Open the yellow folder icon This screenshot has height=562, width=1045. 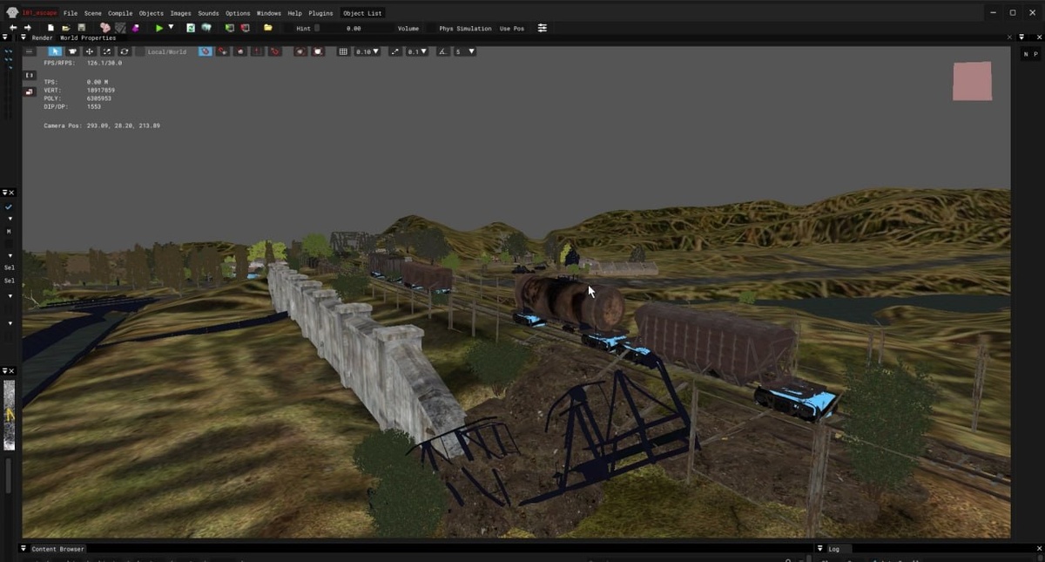(267, 28)
